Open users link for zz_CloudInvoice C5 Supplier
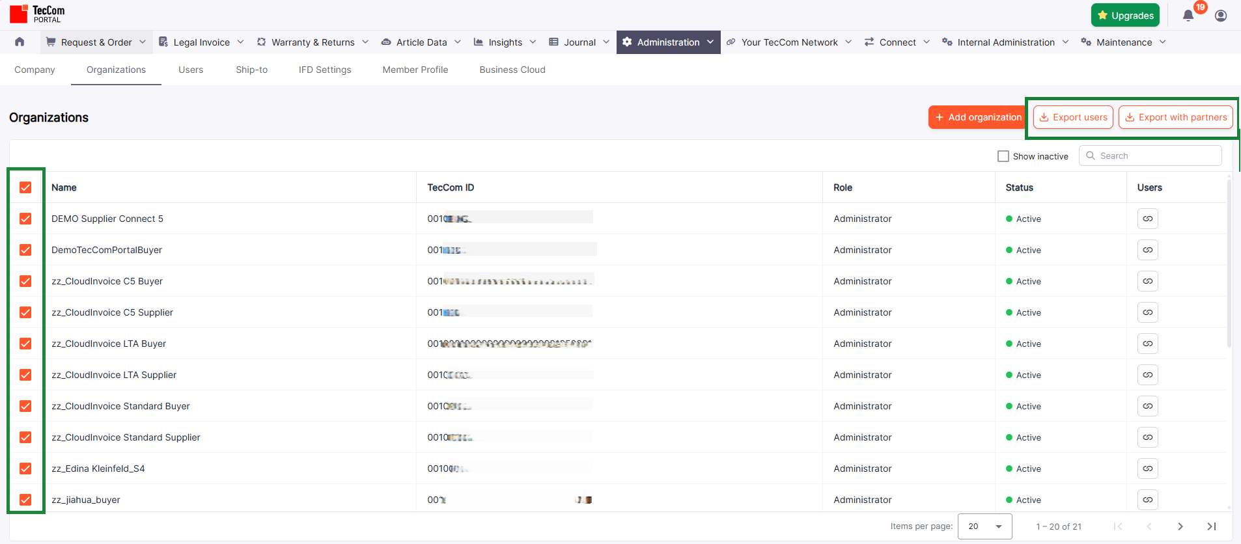Screen dimensions: 1241x544 (1148, 312)
